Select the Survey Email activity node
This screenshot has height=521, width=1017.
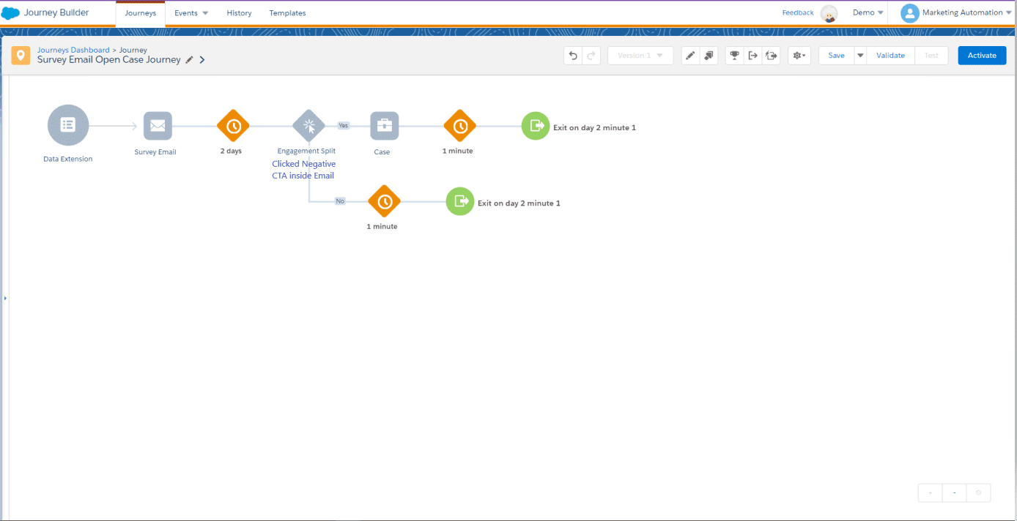click(x=157, y=126)
